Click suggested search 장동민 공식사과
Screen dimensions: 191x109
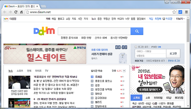pyautogui.click(x=69, y=38)
